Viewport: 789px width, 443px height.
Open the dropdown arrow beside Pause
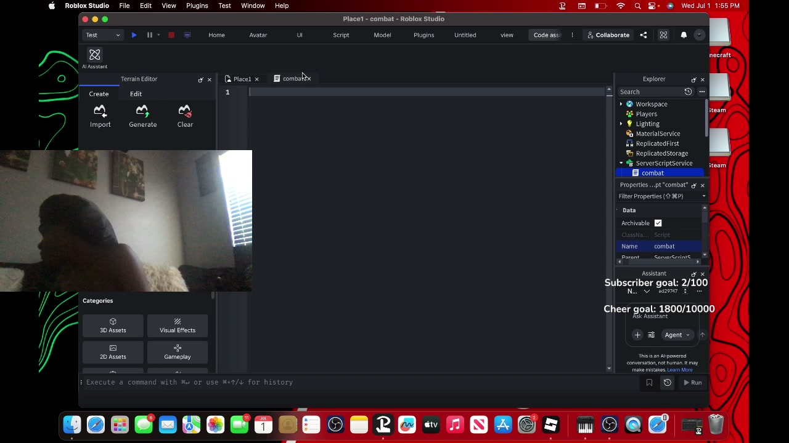click(x=158, y=35)
